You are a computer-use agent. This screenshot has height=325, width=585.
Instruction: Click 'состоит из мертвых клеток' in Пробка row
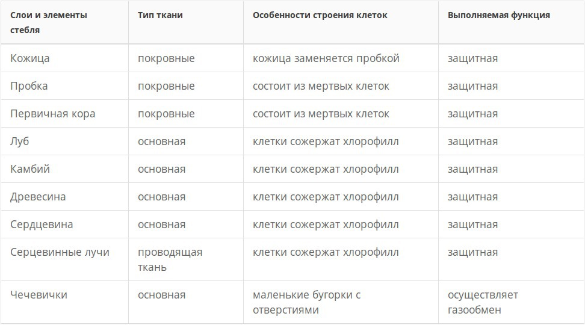(321, 86)
